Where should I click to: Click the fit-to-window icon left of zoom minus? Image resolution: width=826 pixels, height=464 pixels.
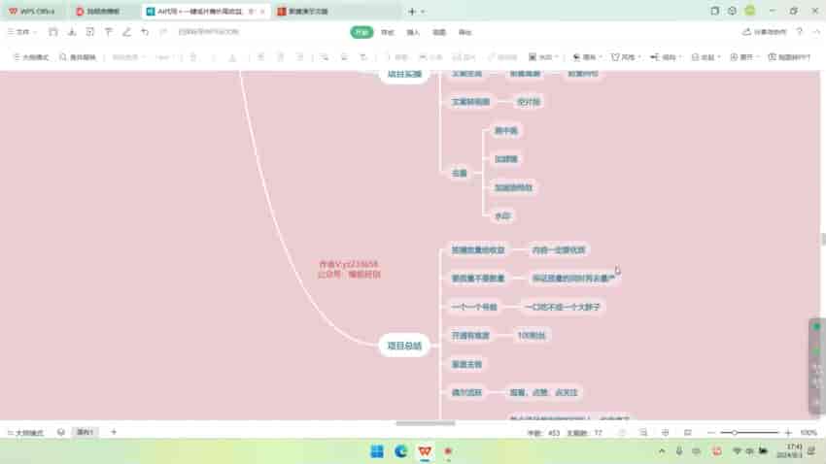[x=687, y=432]
